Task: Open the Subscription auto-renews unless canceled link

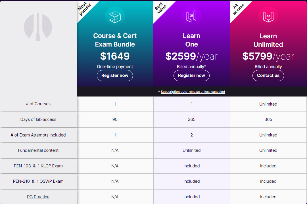Action: [193, 92]
